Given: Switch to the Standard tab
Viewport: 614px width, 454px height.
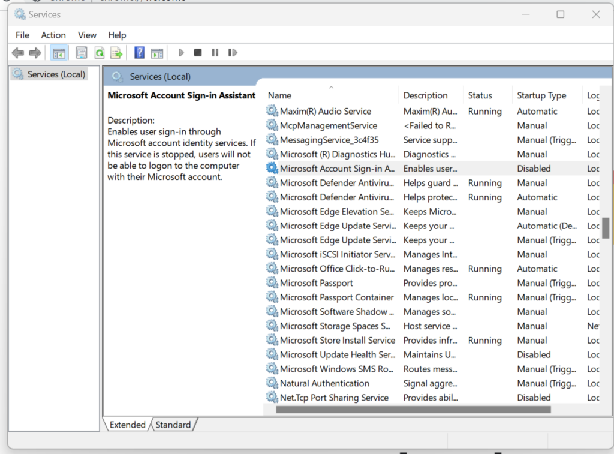Looking at the screenshot, I should tap(173, 425).
